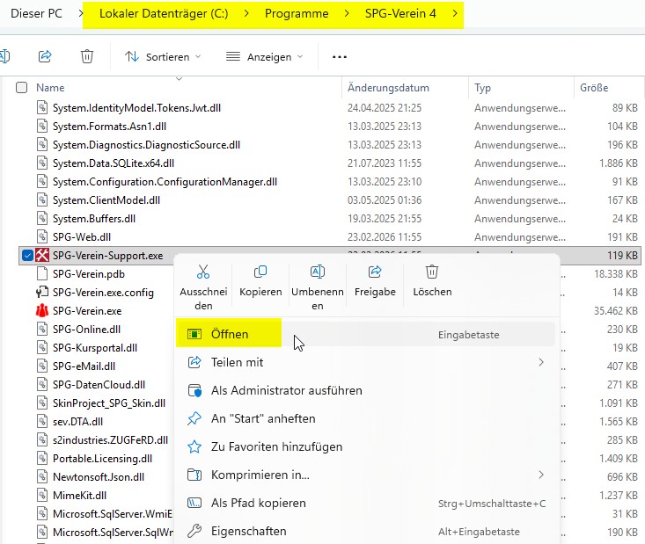Expand the chevron after SPG-Verein 4
This screenshot has width=645, height=544.
[x=454, y=14]
